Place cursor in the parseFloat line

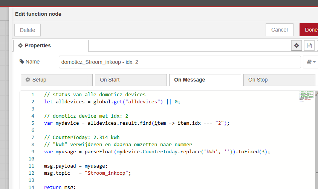click(157, 152)
